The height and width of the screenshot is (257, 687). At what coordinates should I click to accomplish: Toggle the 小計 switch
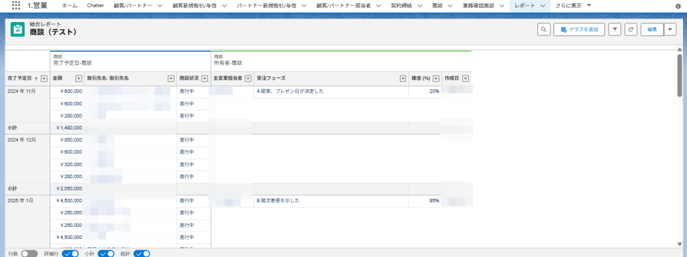pos(106,254)
